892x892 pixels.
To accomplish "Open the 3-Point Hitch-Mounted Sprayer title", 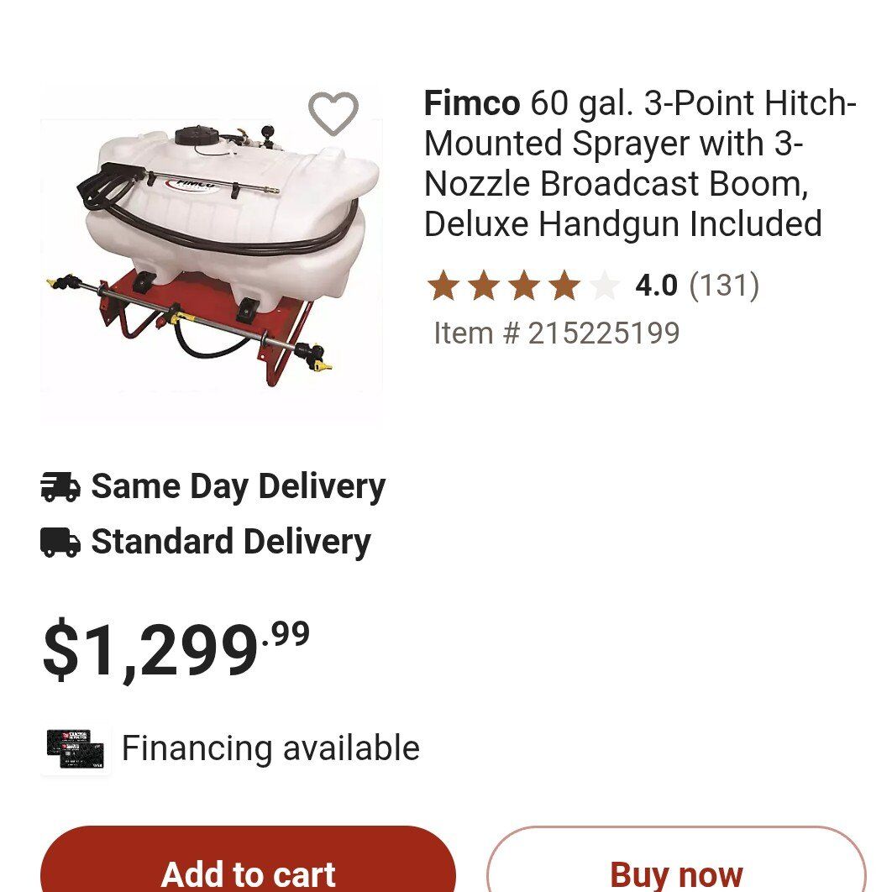I will [639, 164].
